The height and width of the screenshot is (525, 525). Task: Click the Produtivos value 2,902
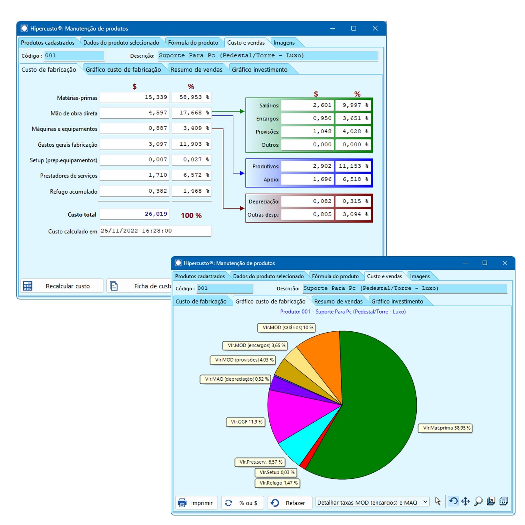307,166
